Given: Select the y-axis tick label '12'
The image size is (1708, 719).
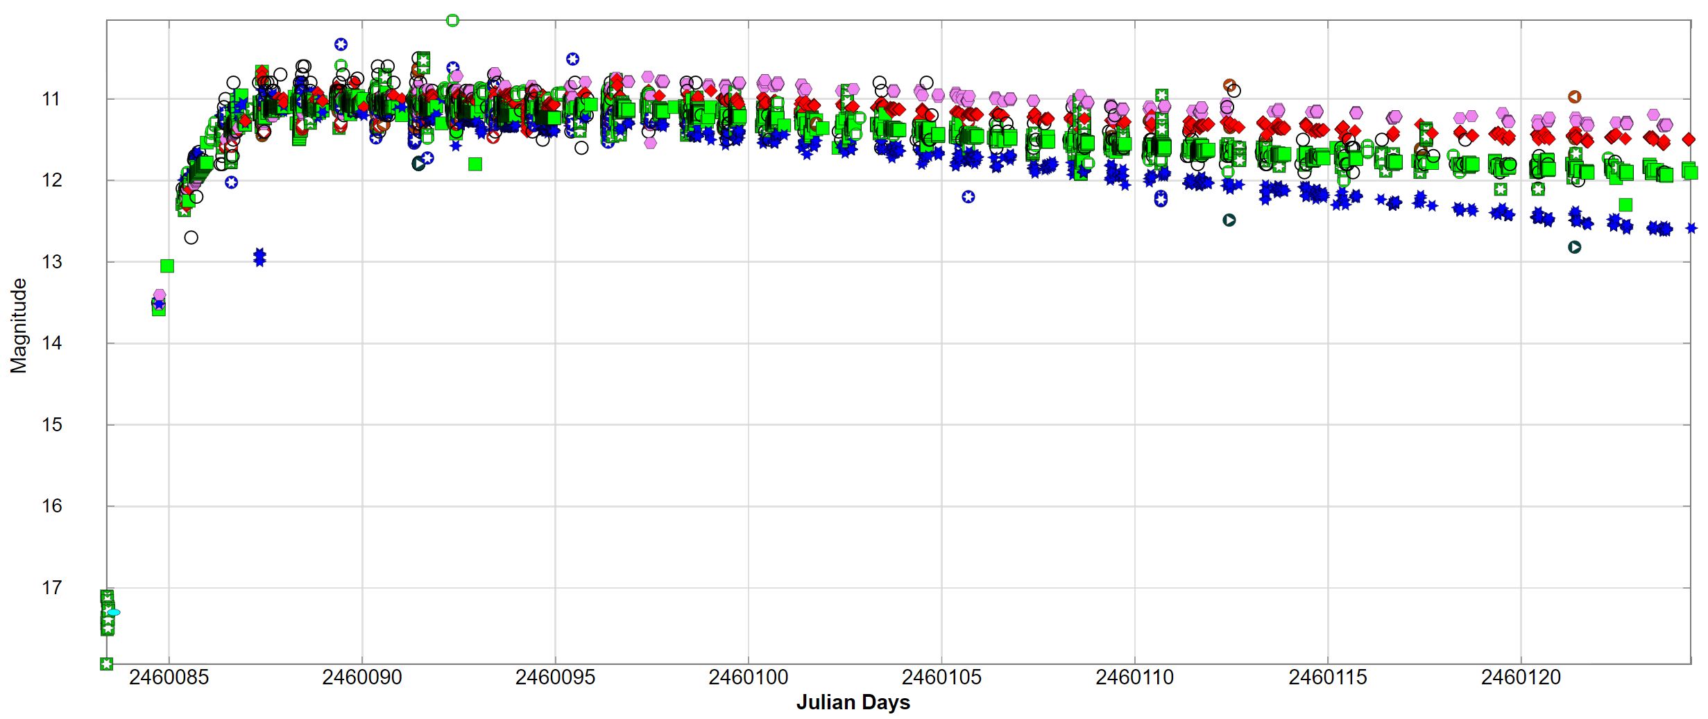Looking at the screenshot, I should pos(51,180).
